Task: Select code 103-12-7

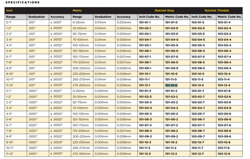Action: (198, 154)
